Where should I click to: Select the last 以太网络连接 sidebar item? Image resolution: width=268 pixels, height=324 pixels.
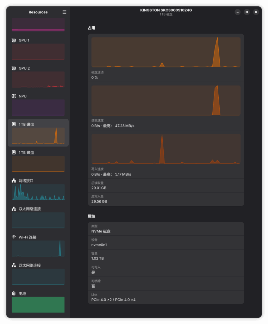point(38,273)
